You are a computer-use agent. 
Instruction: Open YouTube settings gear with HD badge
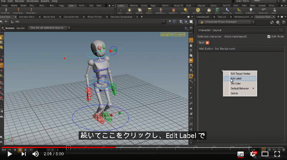(253, 154)
